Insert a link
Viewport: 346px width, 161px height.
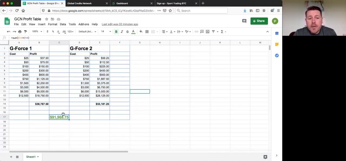click(x=197, y=32)
